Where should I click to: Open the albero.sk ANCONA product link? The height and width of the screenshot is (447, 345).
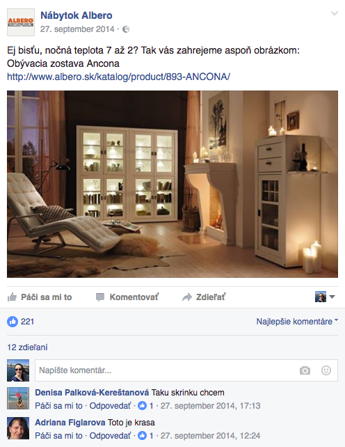coord(118,77)
